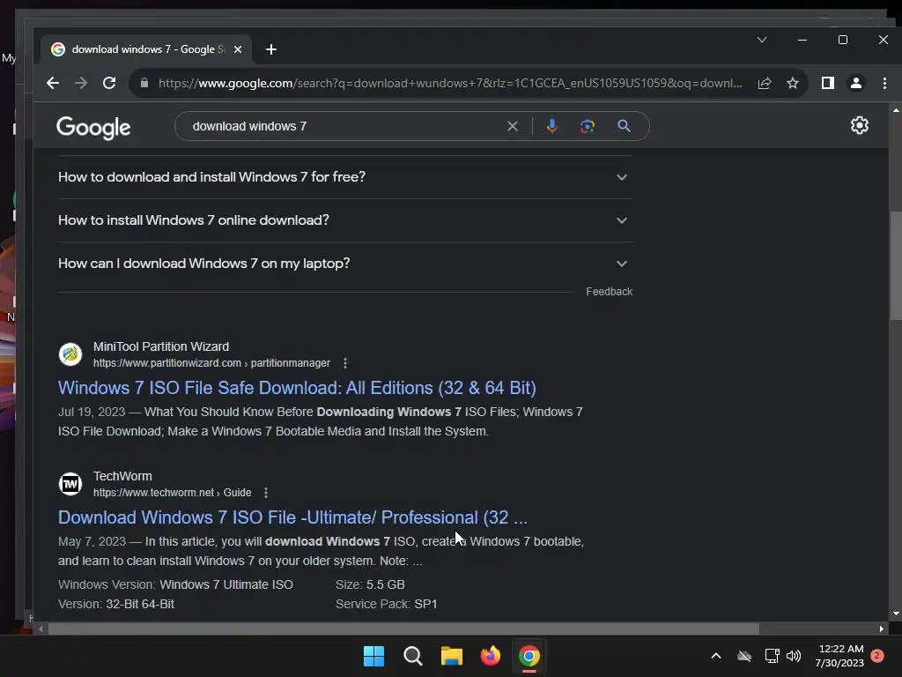Open clock and date in taskbar
Image resolution: width=902 pixels, height=677 pixels.
point(839,656)
